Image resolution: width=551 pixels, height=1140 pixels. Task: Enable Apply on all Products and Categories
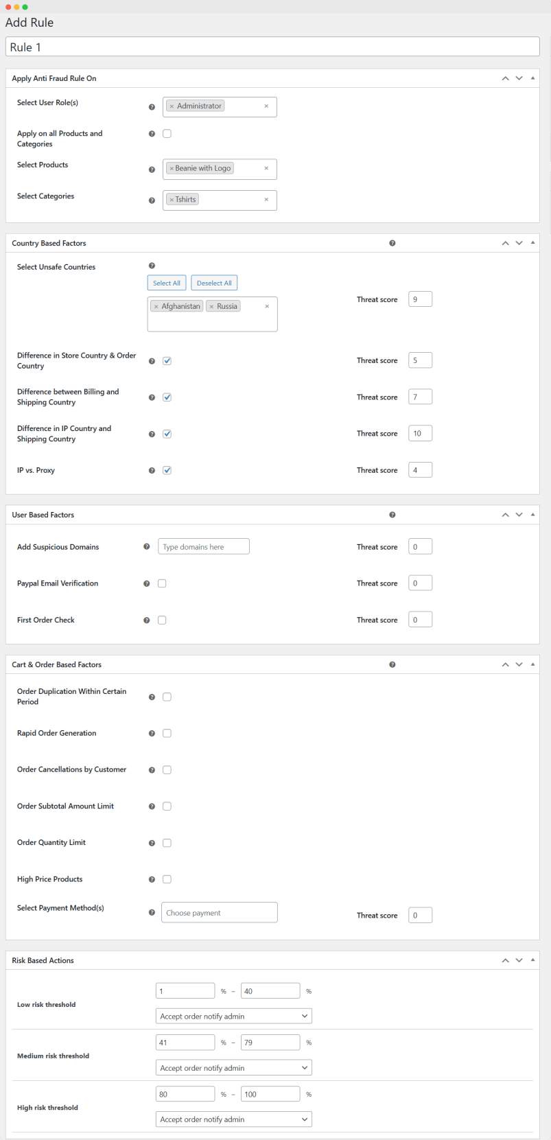167,134
